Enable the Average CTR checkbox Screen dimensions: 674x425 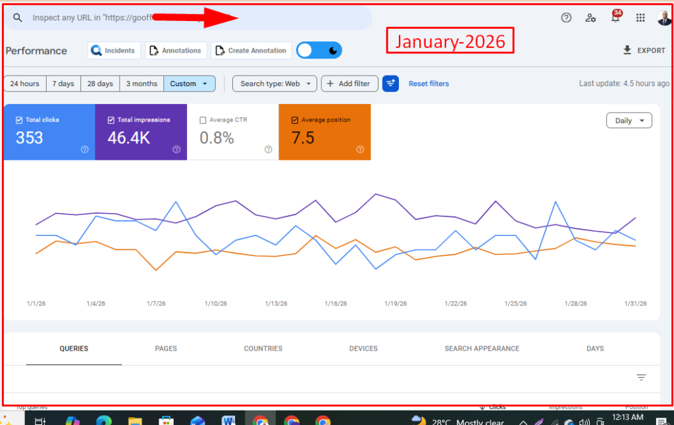[203, 120]
